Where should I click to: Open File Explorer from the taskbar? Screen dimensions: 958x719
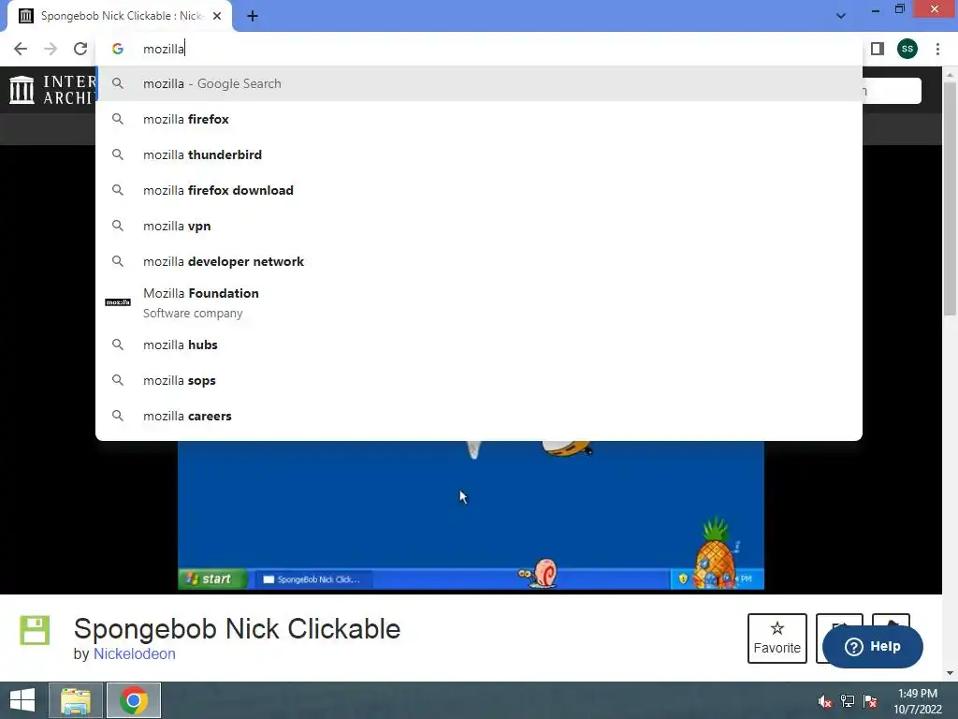[76, 700]
